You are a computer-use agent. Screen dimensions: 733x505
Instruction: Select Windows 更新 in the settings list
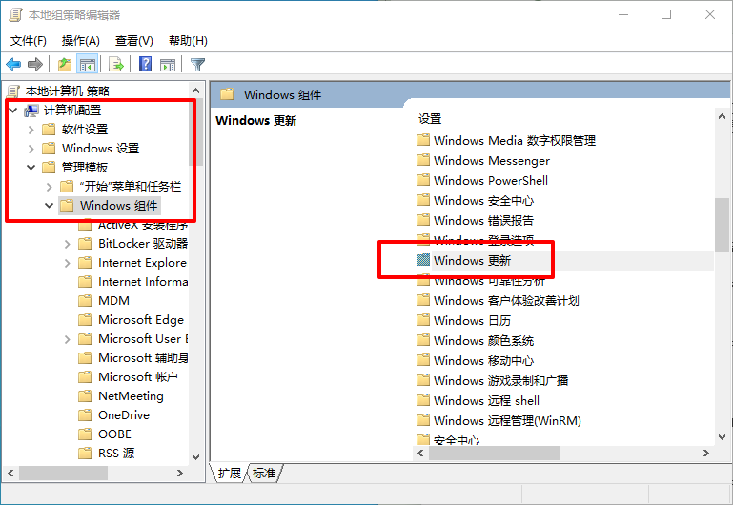coord(478,260)
